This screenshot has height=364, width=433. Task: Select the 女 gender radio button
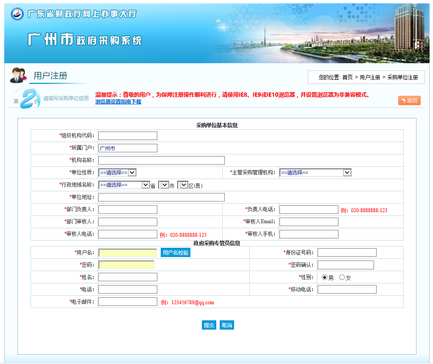click(342, 277)
